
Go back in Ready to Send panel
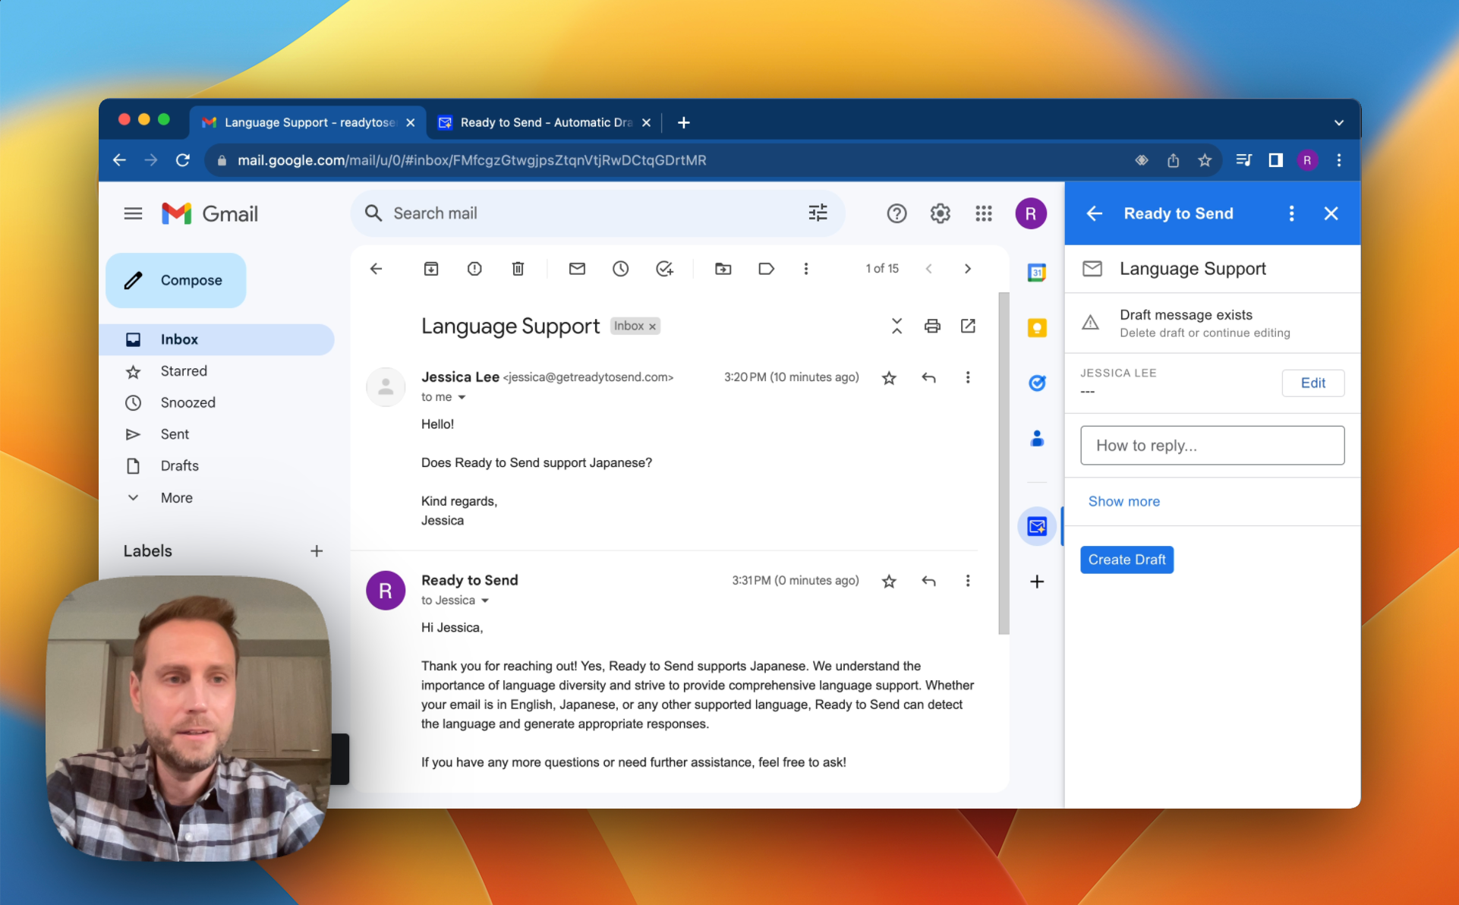[x=1094, y=213]
